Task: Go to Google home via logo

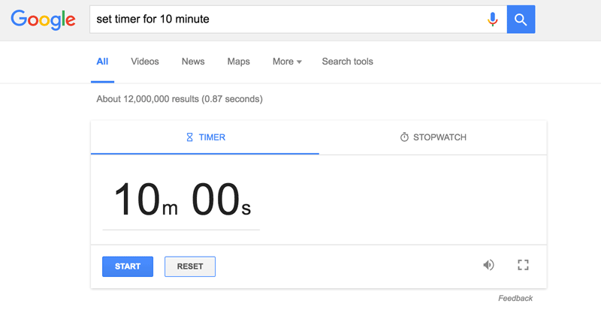Action: point(43,20)
